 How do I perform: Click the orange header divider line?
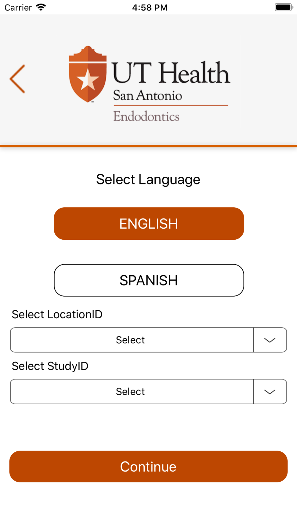point(148,146)
